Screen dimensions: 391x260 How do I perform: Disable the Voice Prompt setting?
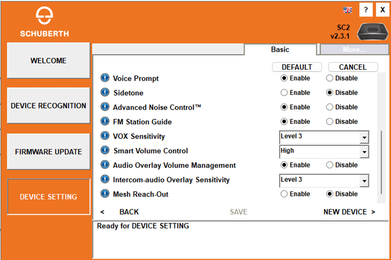[x=330, y=78]
